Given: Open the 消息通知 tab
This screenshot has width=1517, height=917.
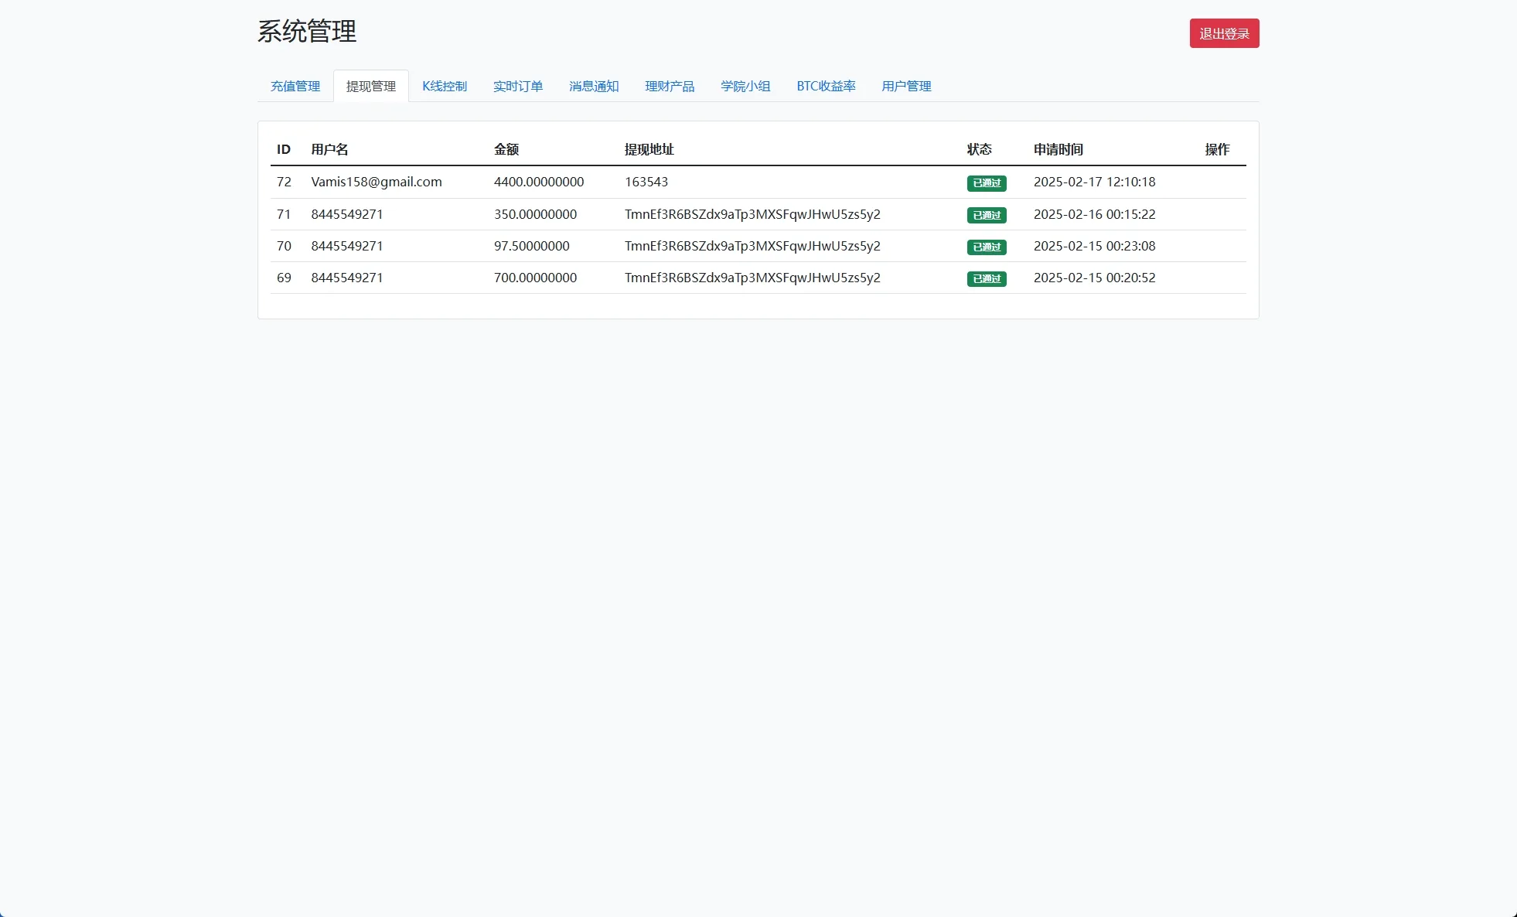Looking at the screenshot, I should tap(593, 86).
